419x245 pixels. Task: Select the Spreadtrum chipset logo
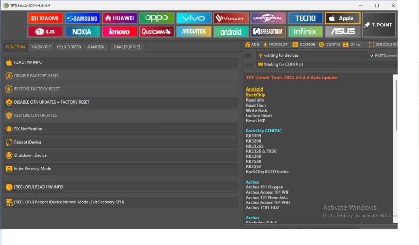(x=268, y=32)
